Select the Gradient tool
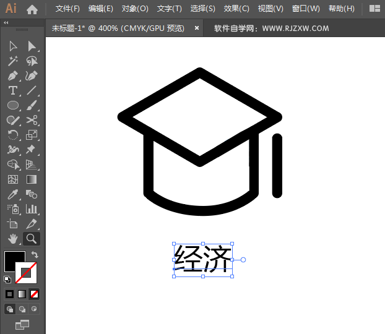Image resolution: width=385 pixels, height=334 pixels. point(32,179)
